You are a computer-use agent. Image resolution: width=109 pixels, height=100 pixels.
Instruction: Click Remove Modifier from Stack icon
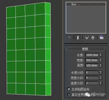pyautogui.click(x=93, y=38)
